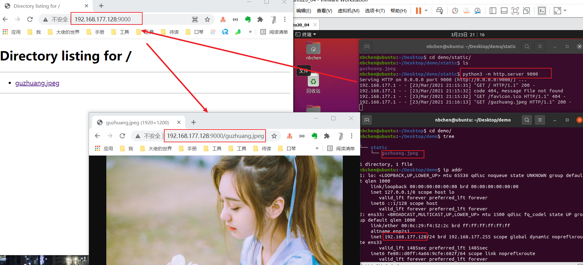Reload the Directory listing page
Image resolution: width=583 pixels, height=265 pixels.
(30, 19)
